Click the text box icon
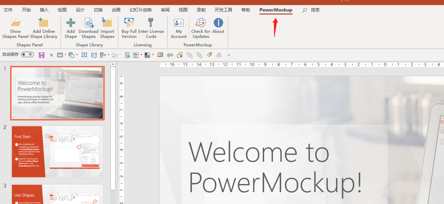 (x=84, y=55)
